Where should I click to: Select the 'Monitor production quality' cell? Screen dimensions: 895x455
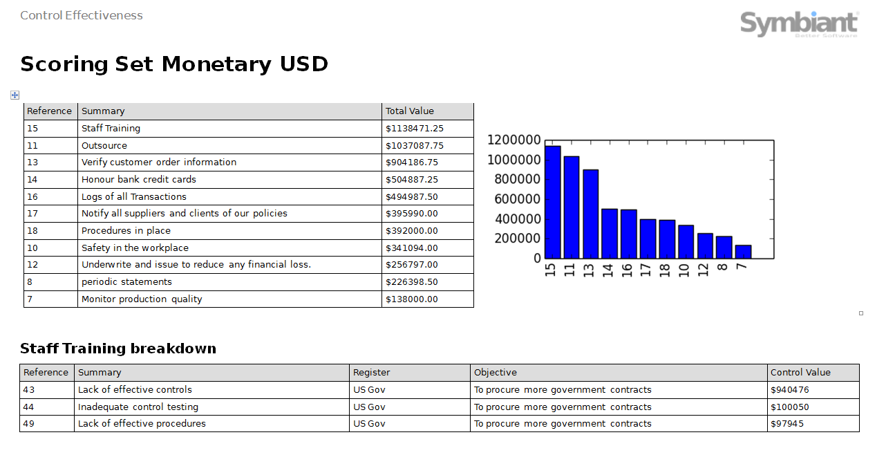(142, 299)
